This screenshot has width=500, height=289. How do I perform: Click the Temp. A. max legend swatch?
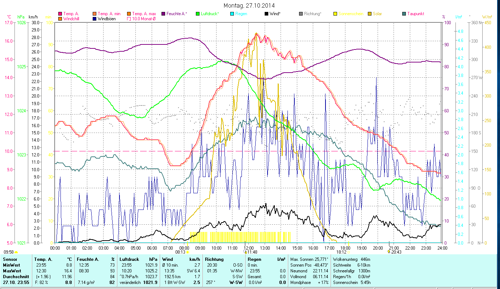[129, 14]
